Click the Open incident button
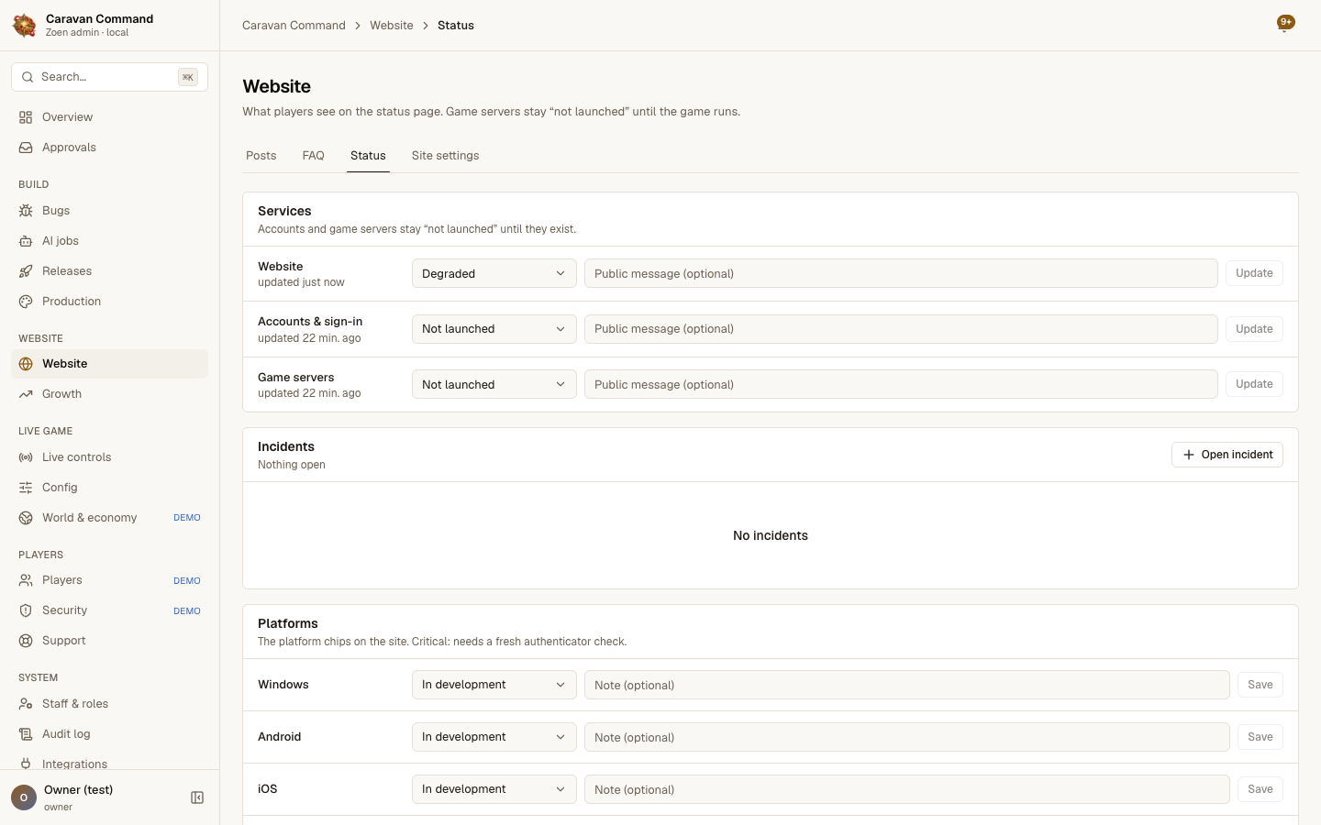The image size is (1321, 825). pyautogui.click(x=1227, y=455)
